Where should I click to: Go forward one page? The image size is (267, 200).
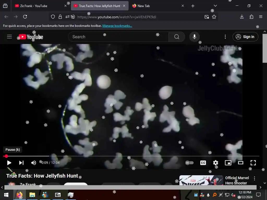[16, 17]
